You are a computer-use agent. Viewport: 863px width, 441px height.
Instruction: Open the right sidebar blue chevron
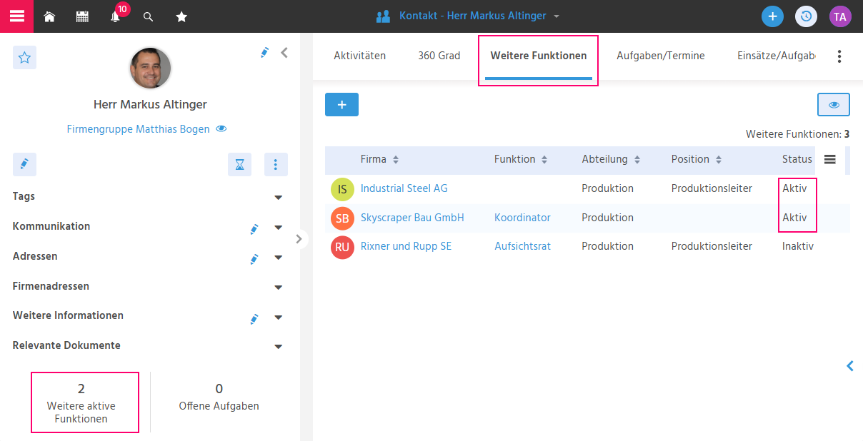(x=850, y=366)
